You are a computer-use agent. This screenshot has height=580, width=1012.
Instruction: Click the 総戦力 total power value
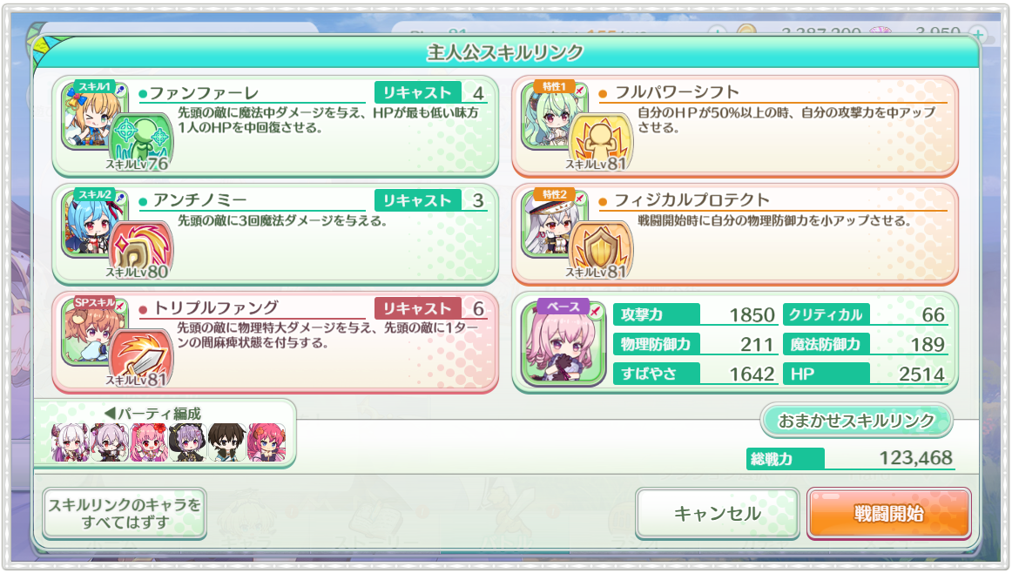coord(916,458)
